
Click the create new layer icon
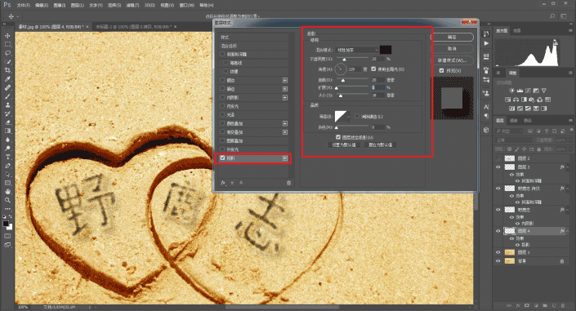554,305
